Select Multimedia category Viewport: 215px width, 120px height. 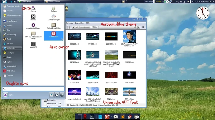(x=12, y=48)
